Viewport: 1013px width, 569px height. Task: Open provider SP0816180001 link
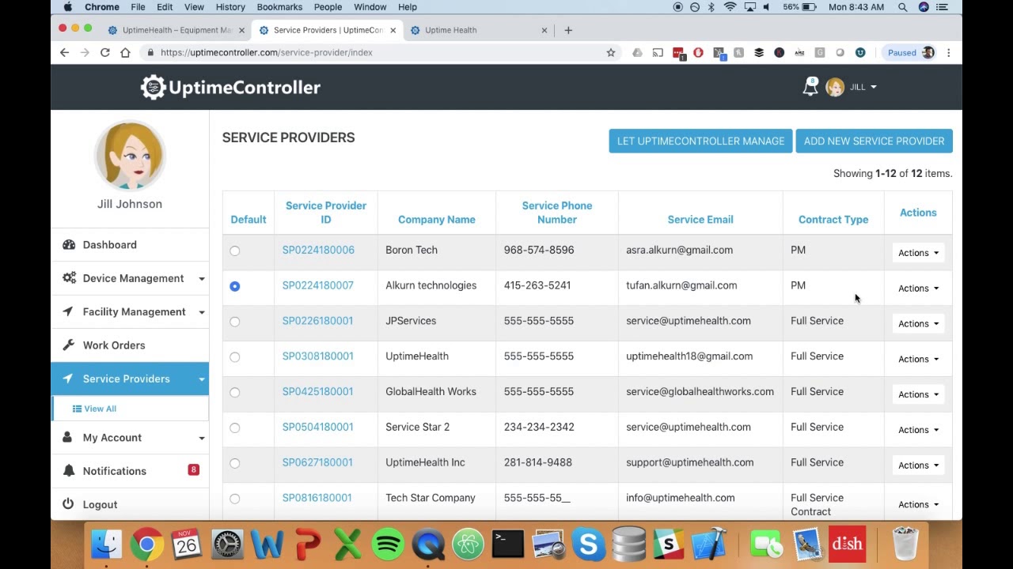317,498
